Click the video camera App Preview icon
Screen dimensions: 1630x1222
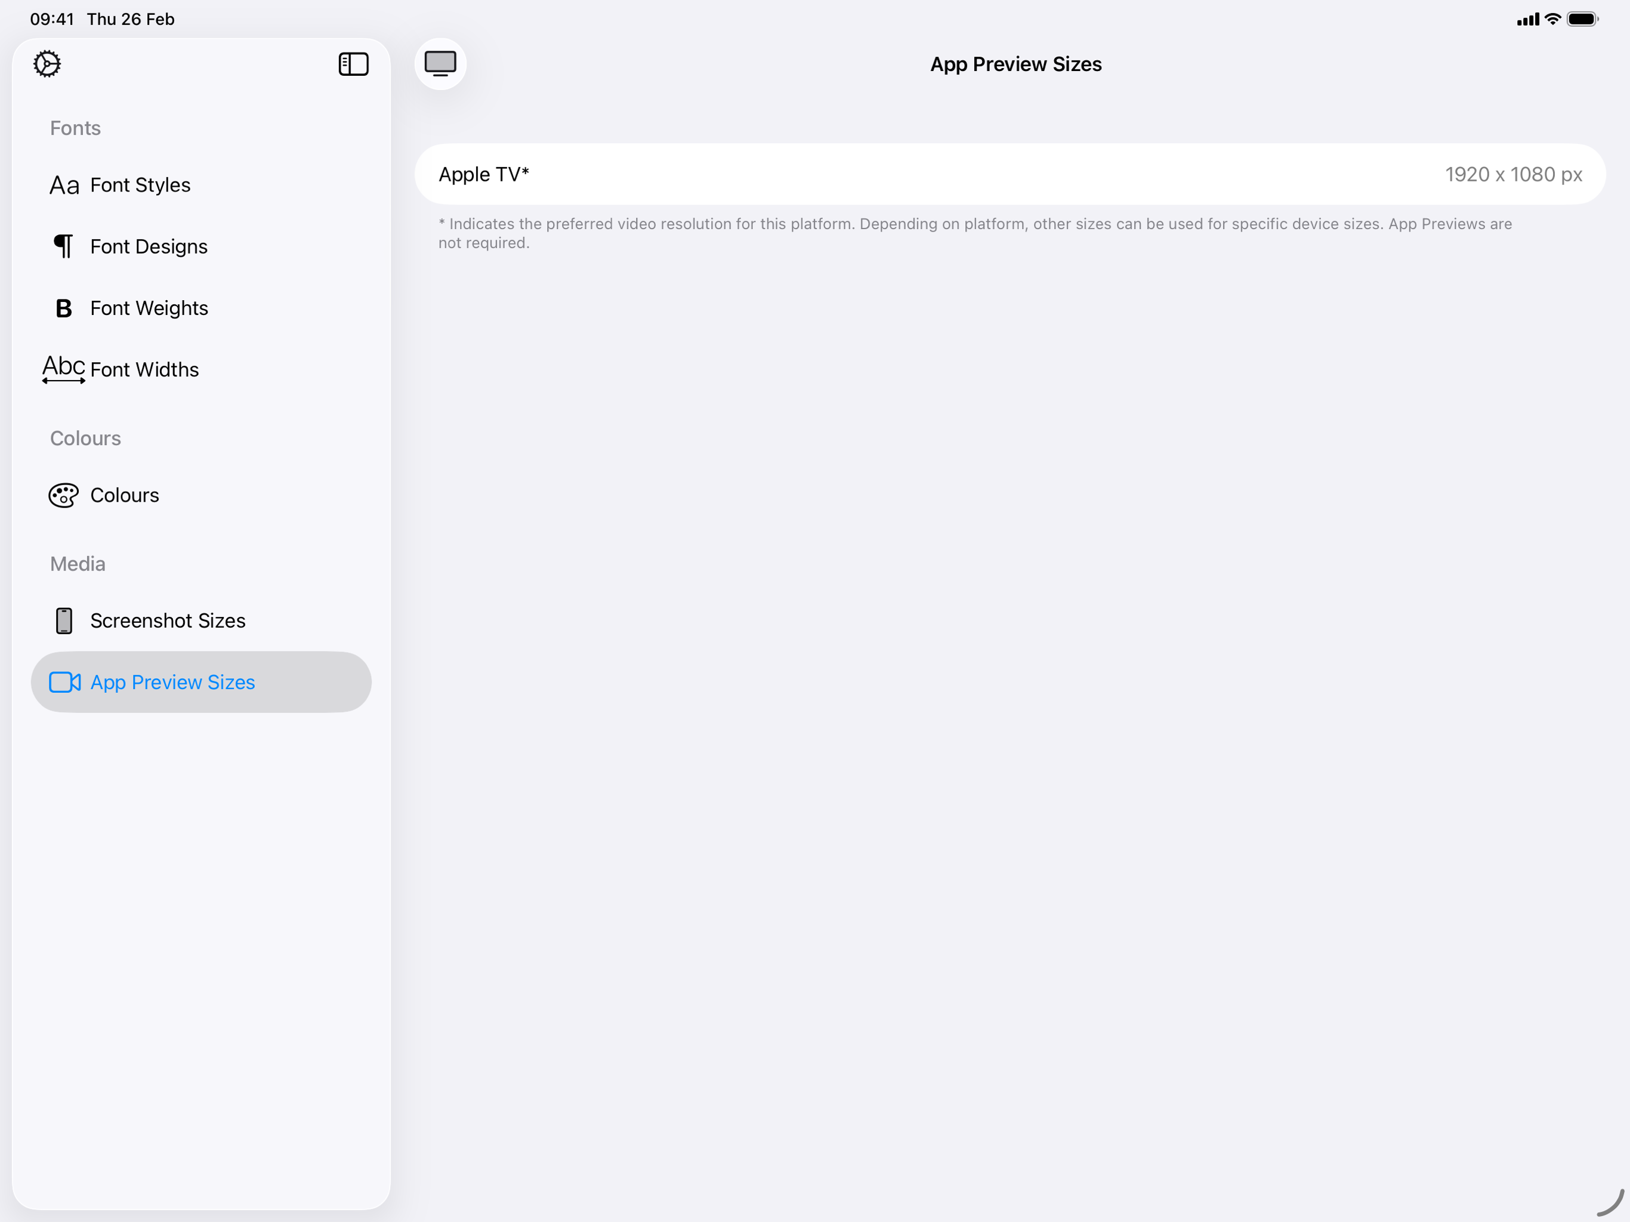[64, 683]
